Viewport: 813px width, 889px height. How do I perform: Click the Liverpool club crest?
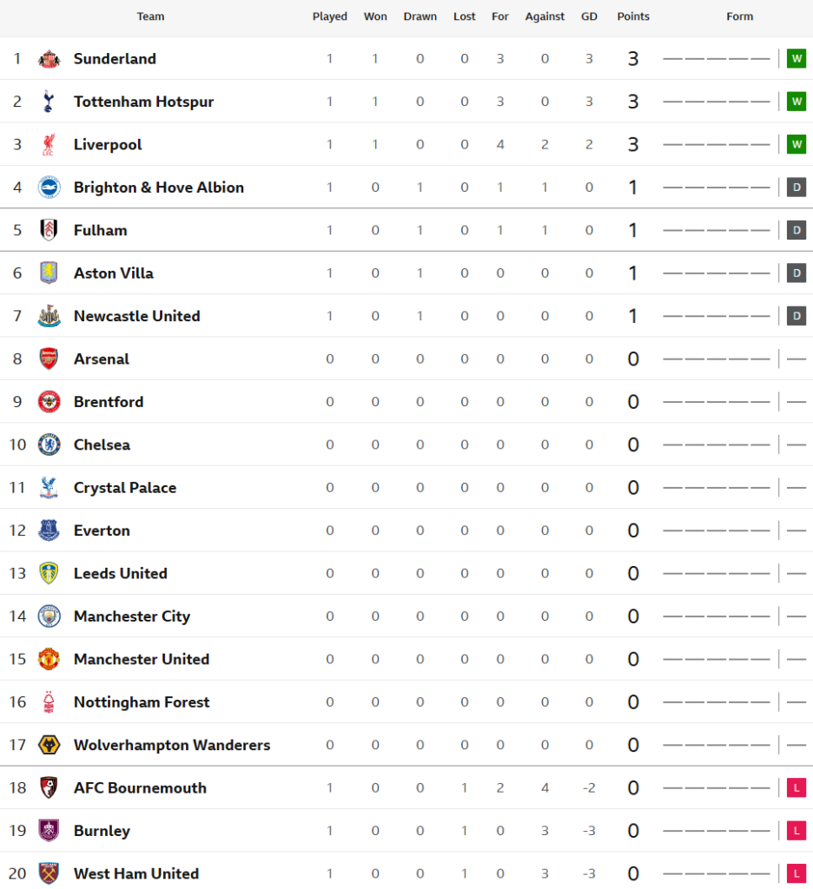49,145
